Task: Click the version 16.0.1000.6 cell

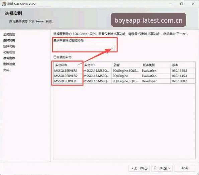Action: pyautogui.click(x=183, y=81)
